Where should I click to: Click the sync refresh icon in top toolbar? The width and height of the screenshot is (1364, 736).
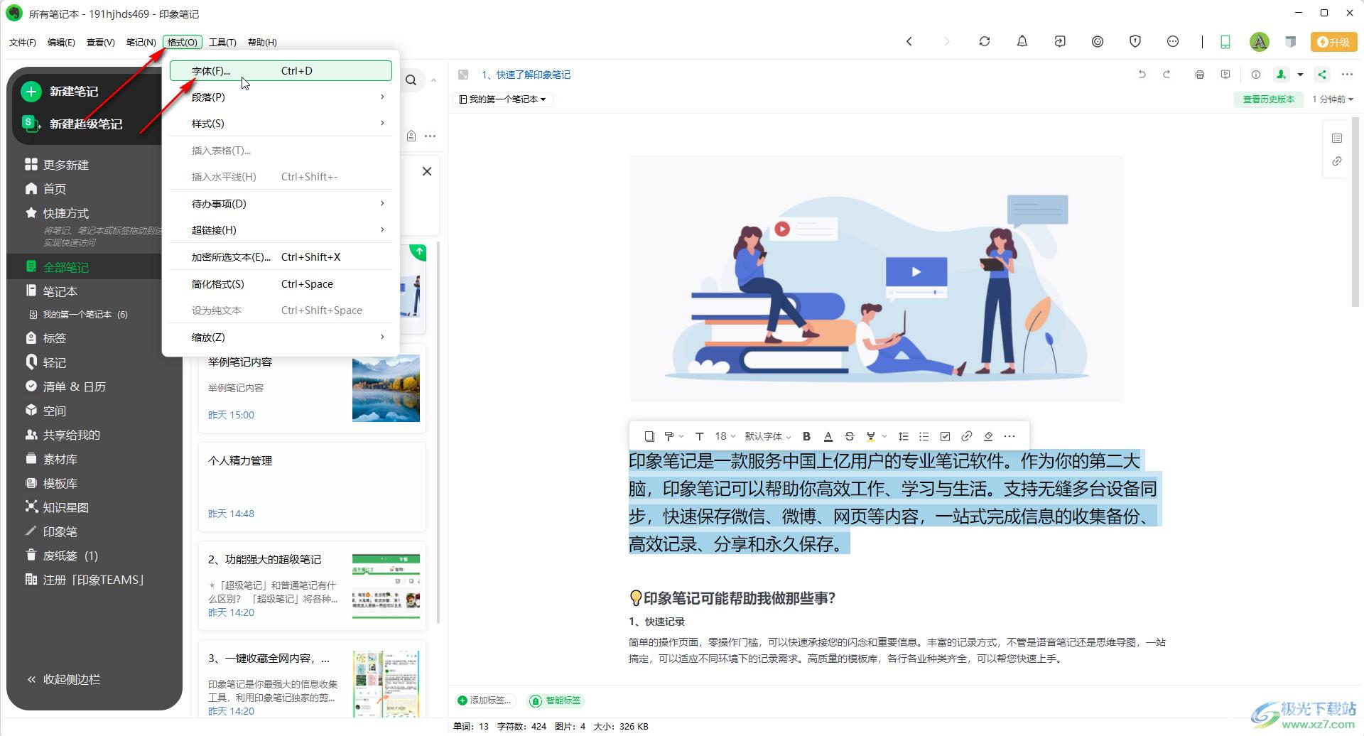984,41
